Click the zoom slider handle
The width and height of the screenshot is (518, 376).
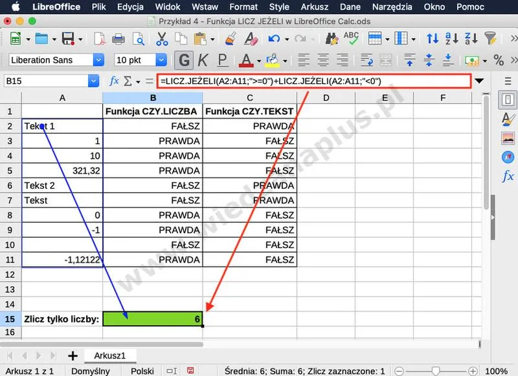click(436, 371)
